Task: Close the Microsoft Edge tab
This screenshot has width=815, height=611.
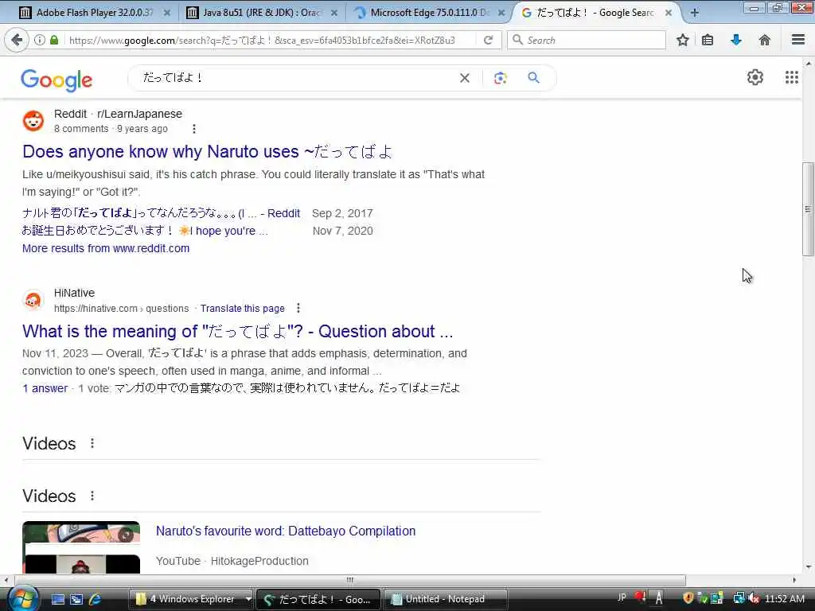Action: click(501, 13)
